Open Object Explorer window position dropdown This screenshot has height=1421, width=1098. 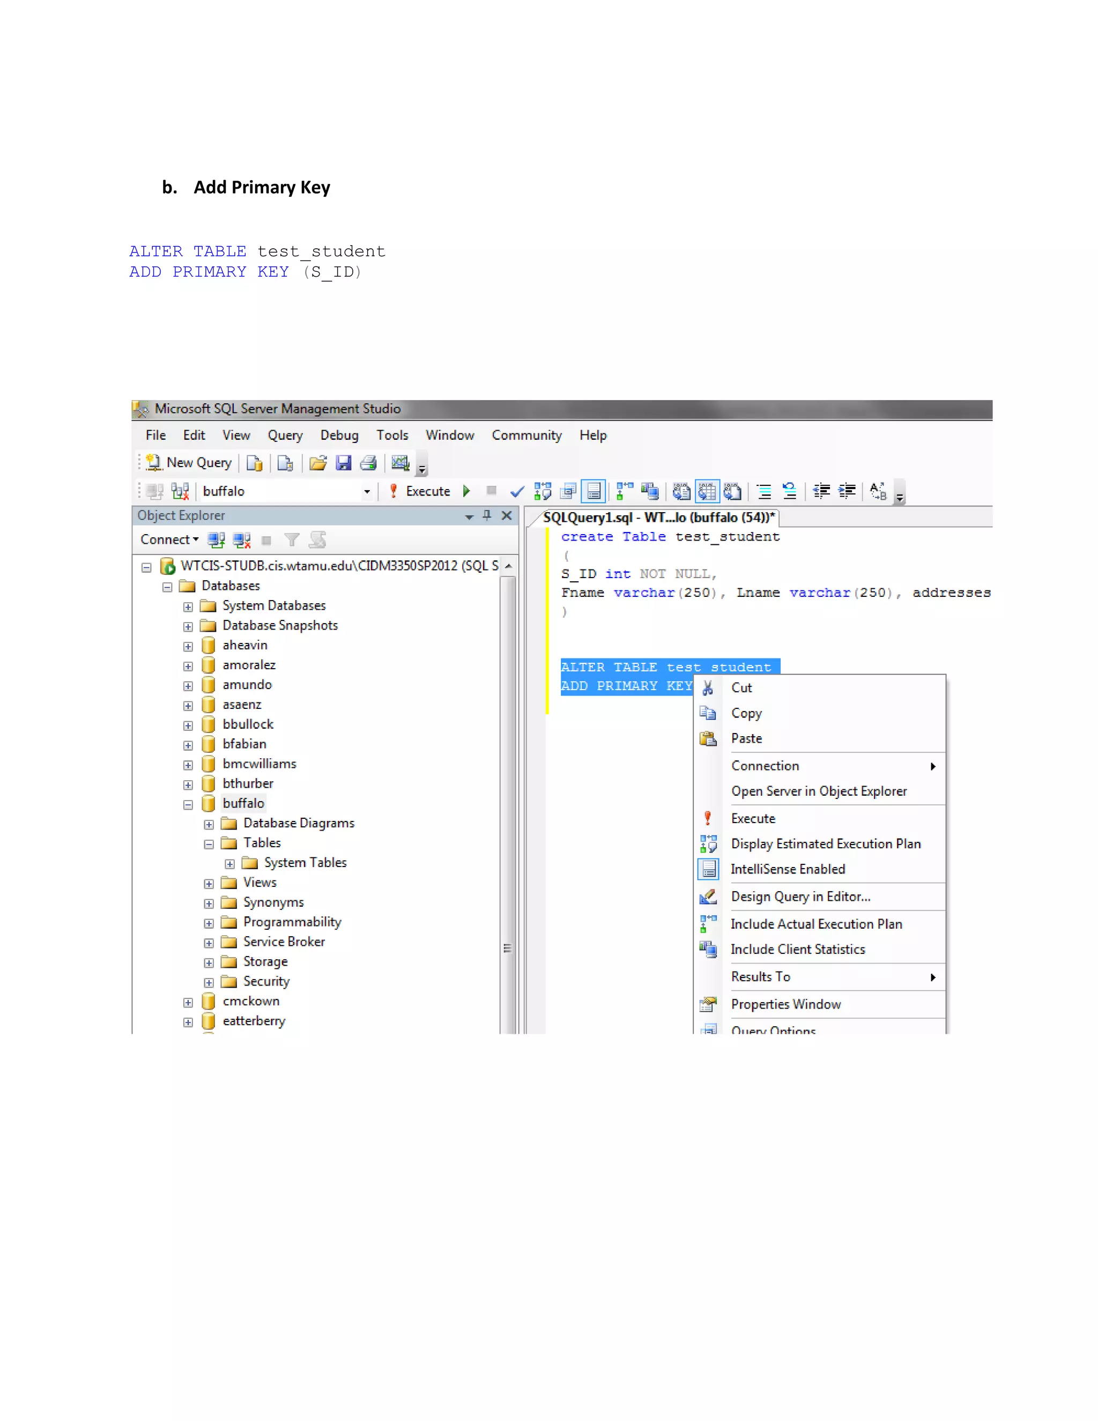469,516
